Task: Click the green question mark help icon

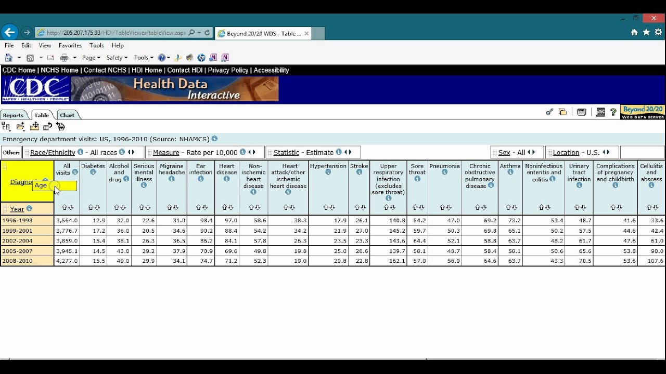Action: tap(613, 112)
